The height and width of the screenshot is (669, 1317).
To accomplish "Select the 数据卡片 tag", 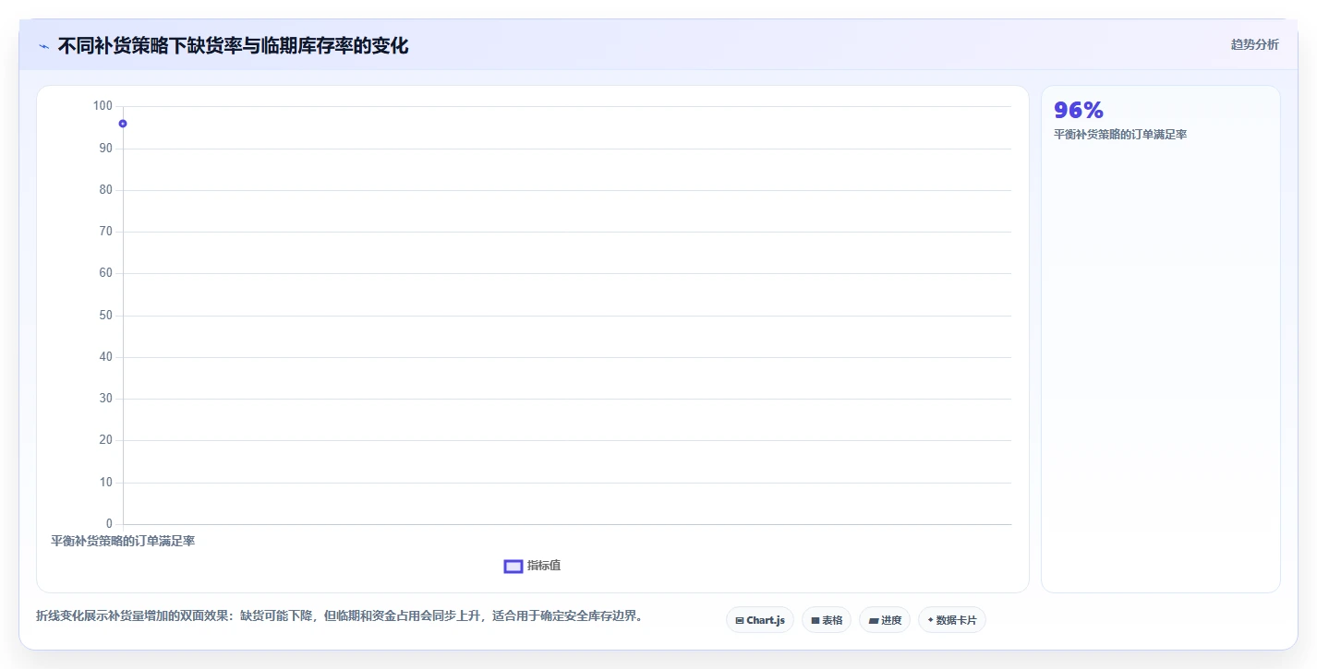I will (951, 620).
